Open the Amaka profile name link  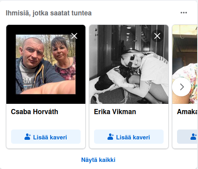[x=187, y=112]
